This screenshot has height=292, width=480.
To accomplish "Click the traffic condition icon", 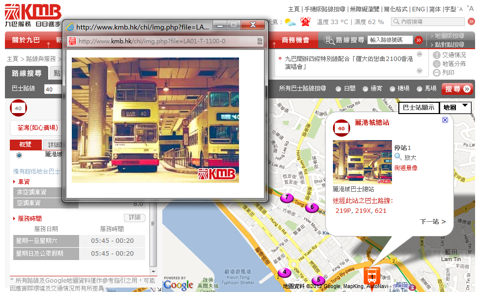I will 437,55.
